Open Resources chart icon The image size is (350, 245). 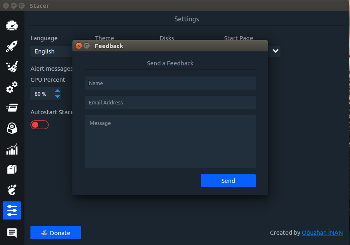[x=12, y=149]
